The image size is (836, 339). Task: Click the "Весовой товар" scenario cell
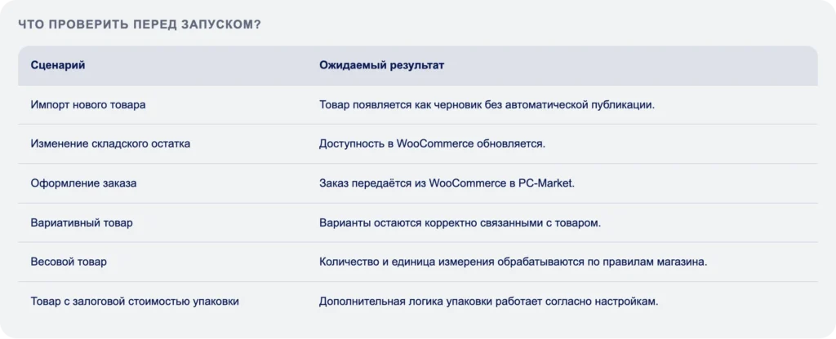pyautogui.click(x=69, y=262)
